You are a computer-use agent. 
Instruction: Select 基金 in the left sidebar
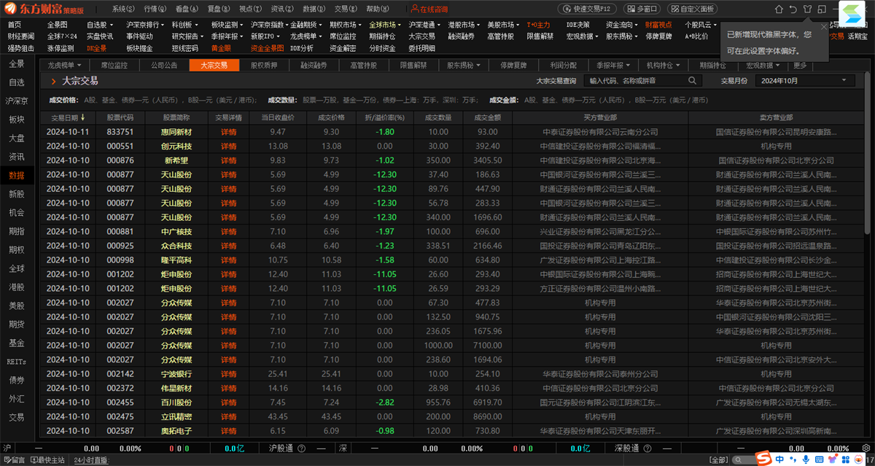coord(17,343)
